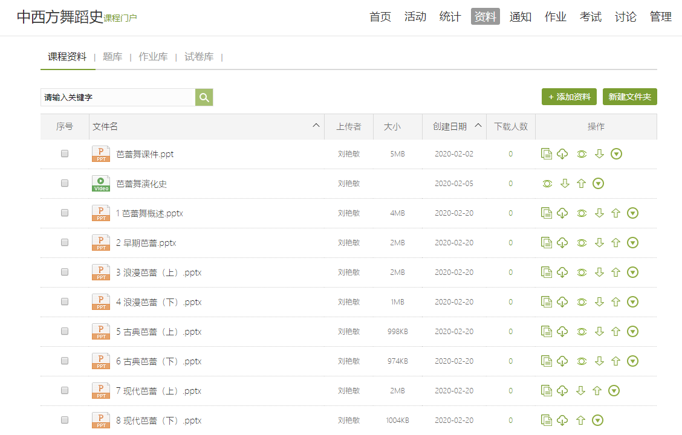Switch to the 题库 tab
This screenshot has height=435, width=682.
tap(112, 57)
